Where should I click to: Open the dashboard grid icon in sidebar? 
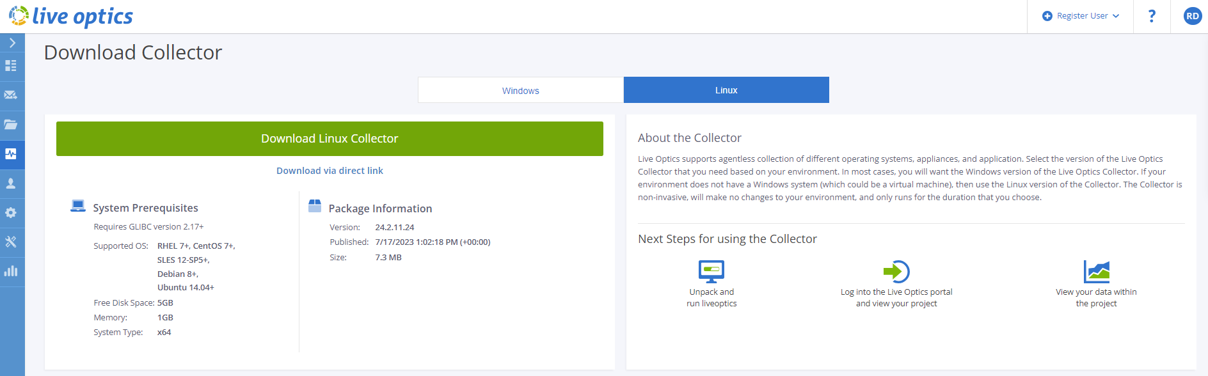tap(11, 66)
